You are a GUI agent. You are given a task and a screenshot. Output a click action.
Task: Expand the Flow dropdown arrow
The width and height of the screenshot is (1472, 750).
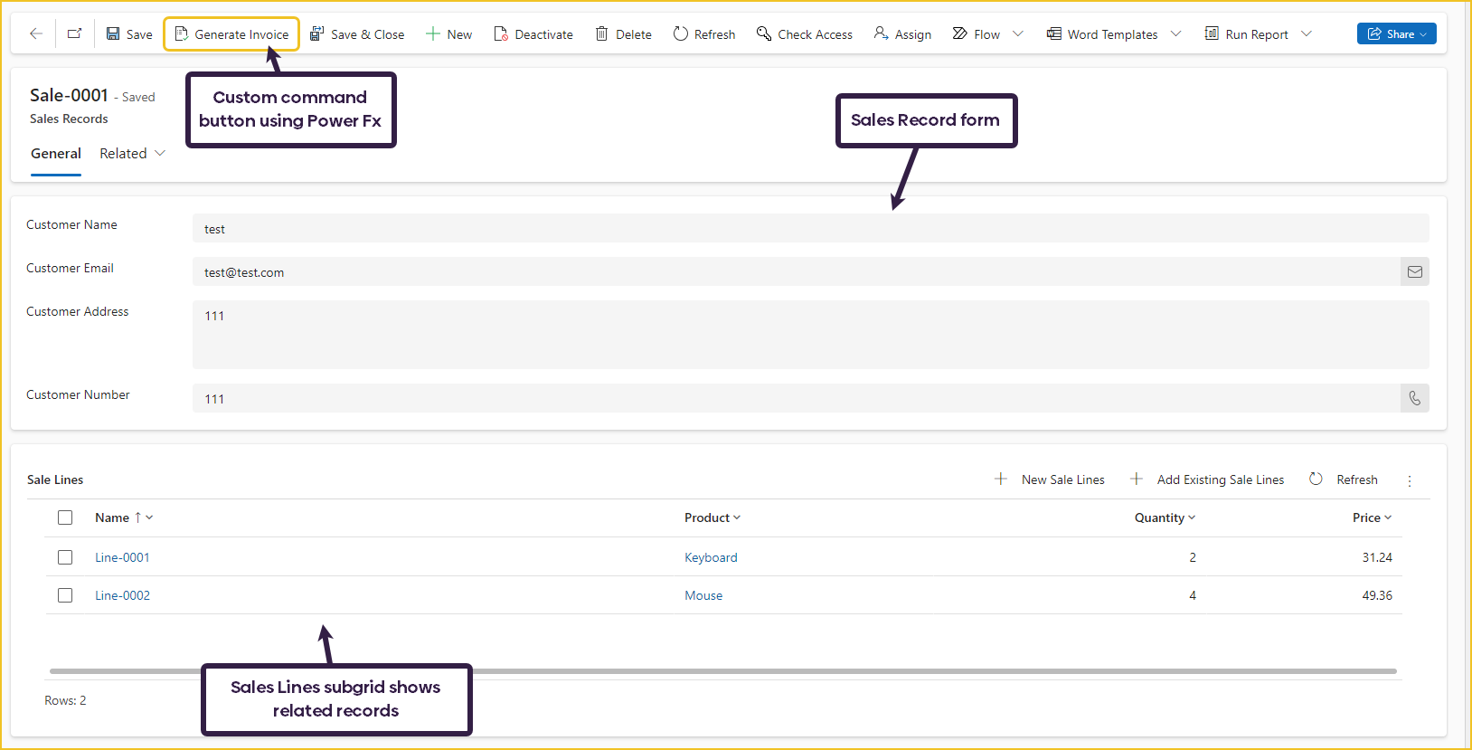point(1018,34)
